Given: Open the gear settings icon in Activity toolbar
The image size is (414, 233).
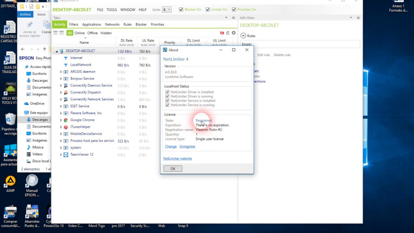Looking at the screenshot, I should 234,33.
